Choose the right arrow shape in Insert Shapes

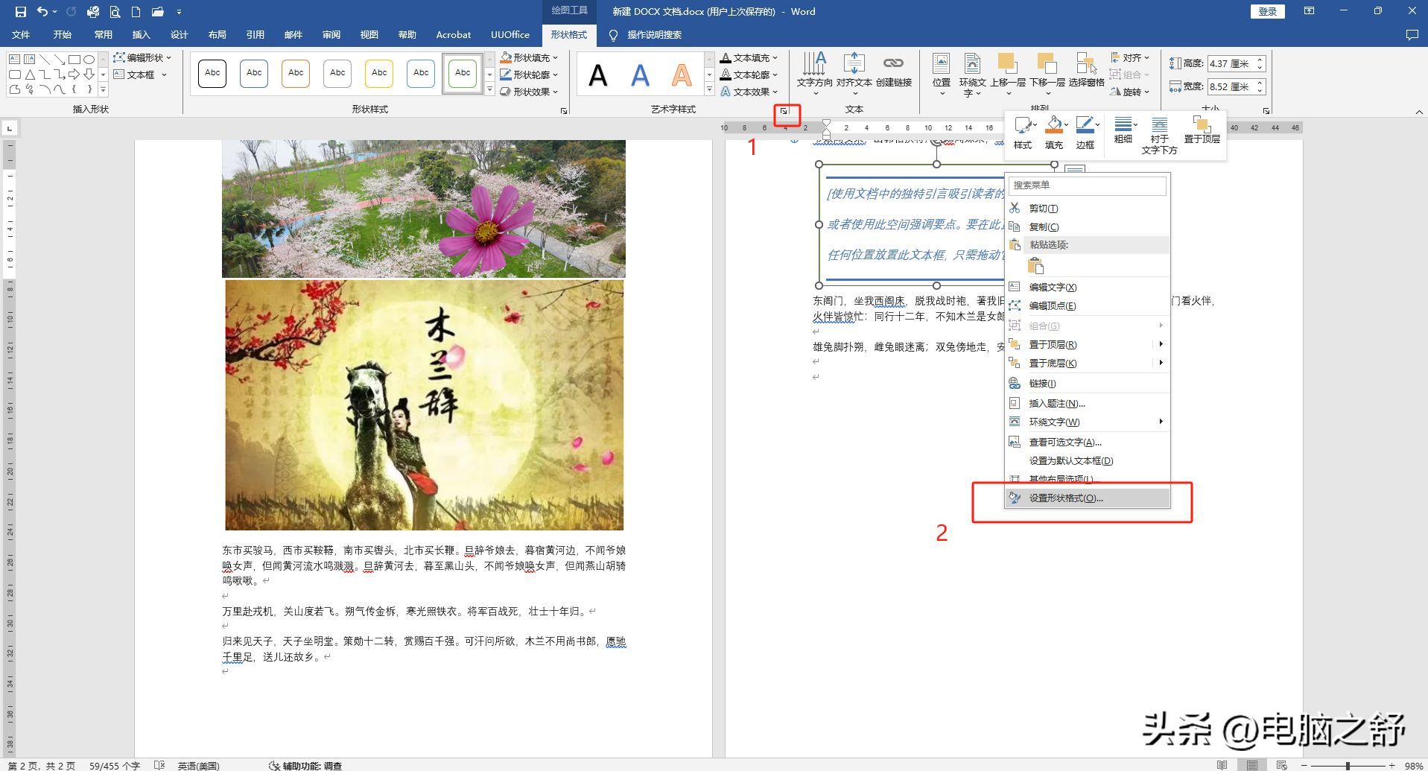click(x=74, y=74)
